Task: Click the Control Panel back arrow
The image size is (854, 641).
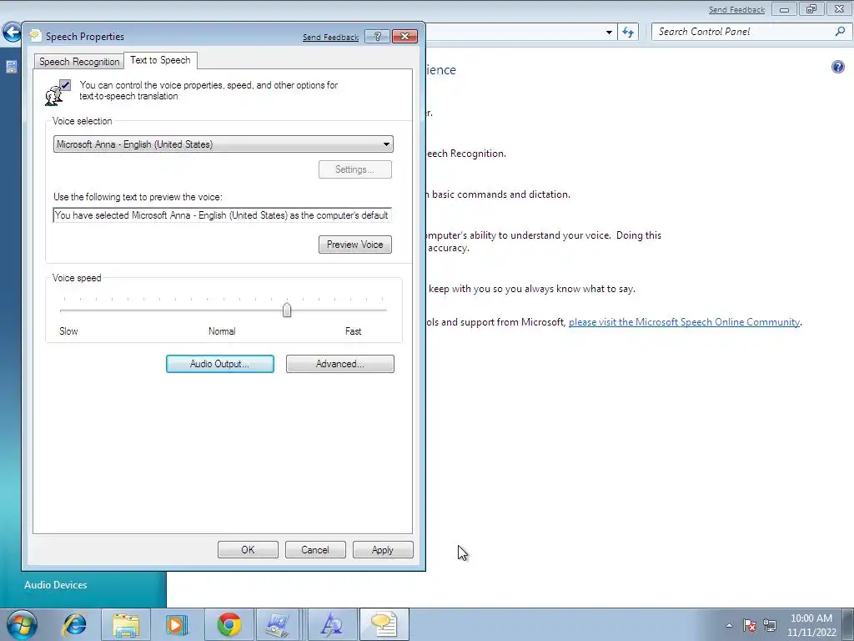Action: pos(12,33)
